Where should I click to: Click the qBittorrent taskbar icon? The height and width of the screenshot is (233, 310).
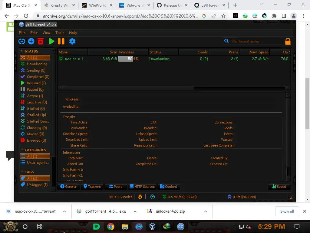pyautogui.click(x=180, y=226)
